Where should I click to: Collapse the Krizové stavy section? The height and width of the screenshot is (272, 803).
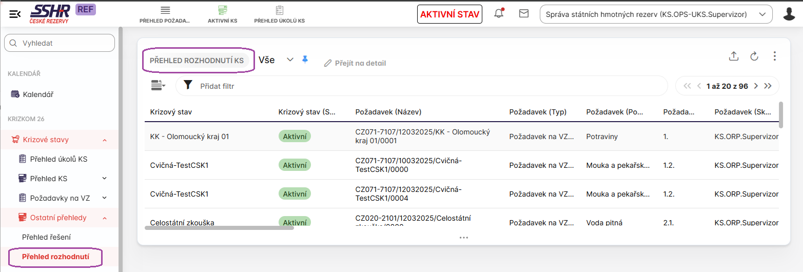point(105,140)
